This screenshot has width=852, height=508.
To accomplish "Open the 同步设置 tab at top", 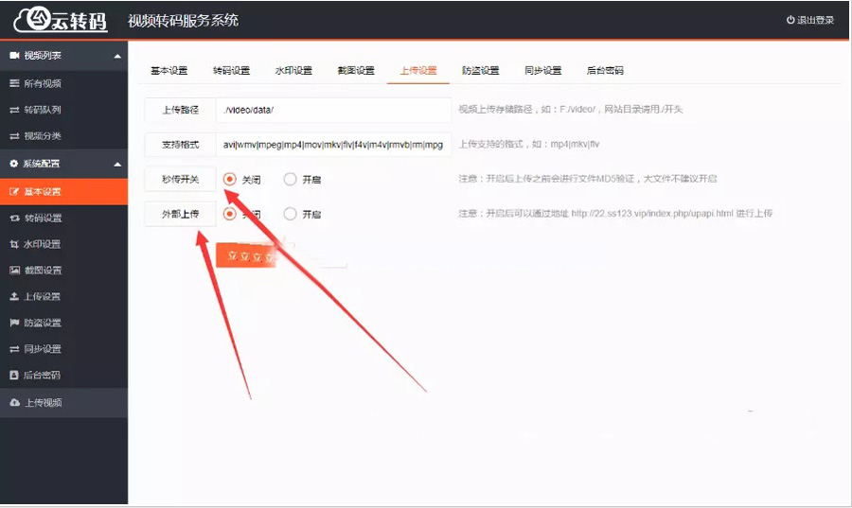I will pyautogui.click(x=542, y=71).
